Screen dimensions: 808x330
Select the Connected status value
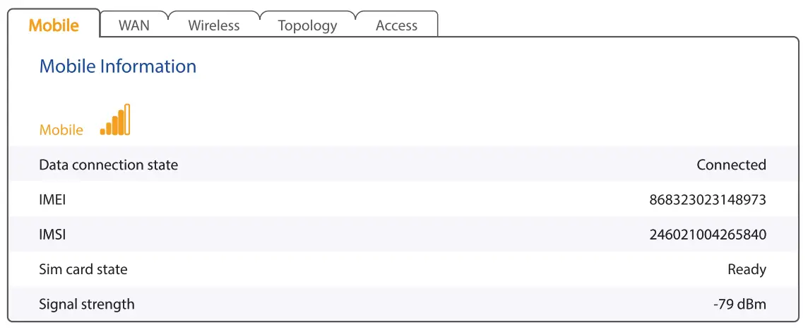click(x=731, y=165)
